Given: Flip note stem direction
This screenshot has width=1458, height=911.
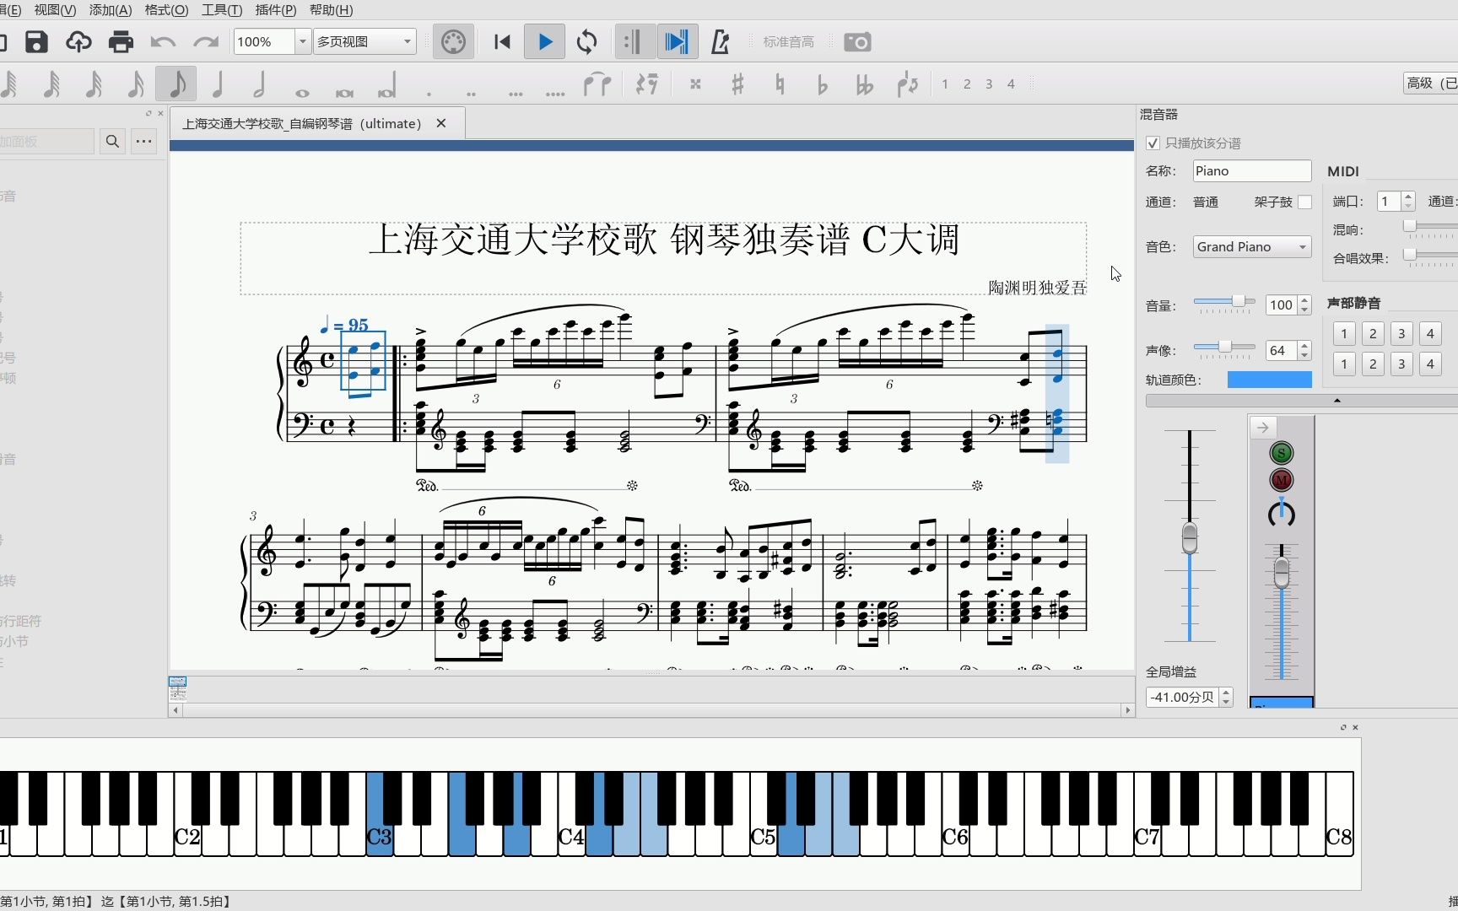Looking at the screenshot, I should [907, 84].
